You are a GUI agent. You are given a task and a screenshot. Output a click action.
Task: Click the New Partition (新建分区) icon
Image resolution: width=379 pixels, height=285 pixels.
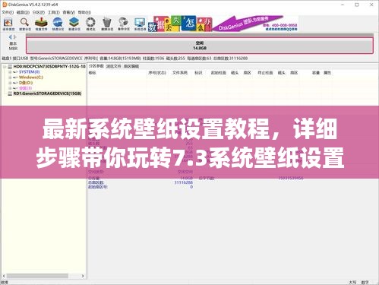pyautogui.click(x=74, y=24)
